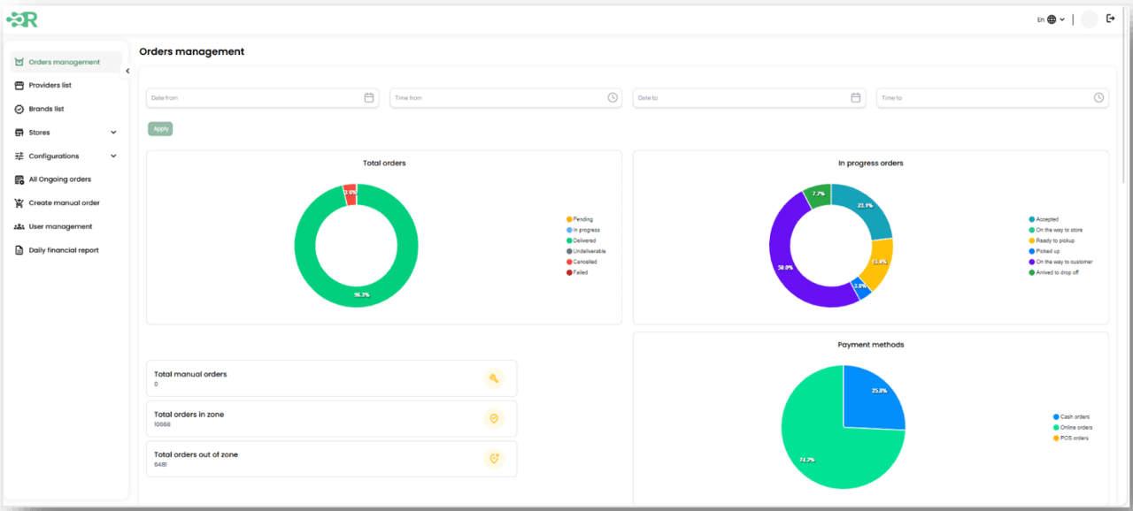
Task: Click the clock icon in Time from
Action: click(x=613, y=97)
